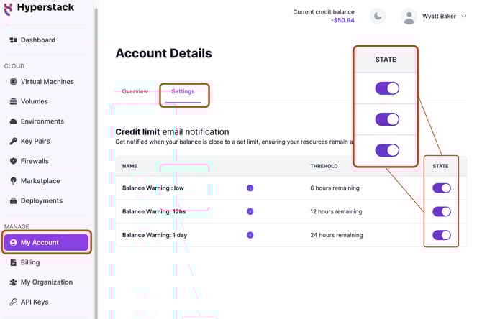482x319 pixels.
Task: Open Key Pairs via its key icon
Action: [13, 141]
